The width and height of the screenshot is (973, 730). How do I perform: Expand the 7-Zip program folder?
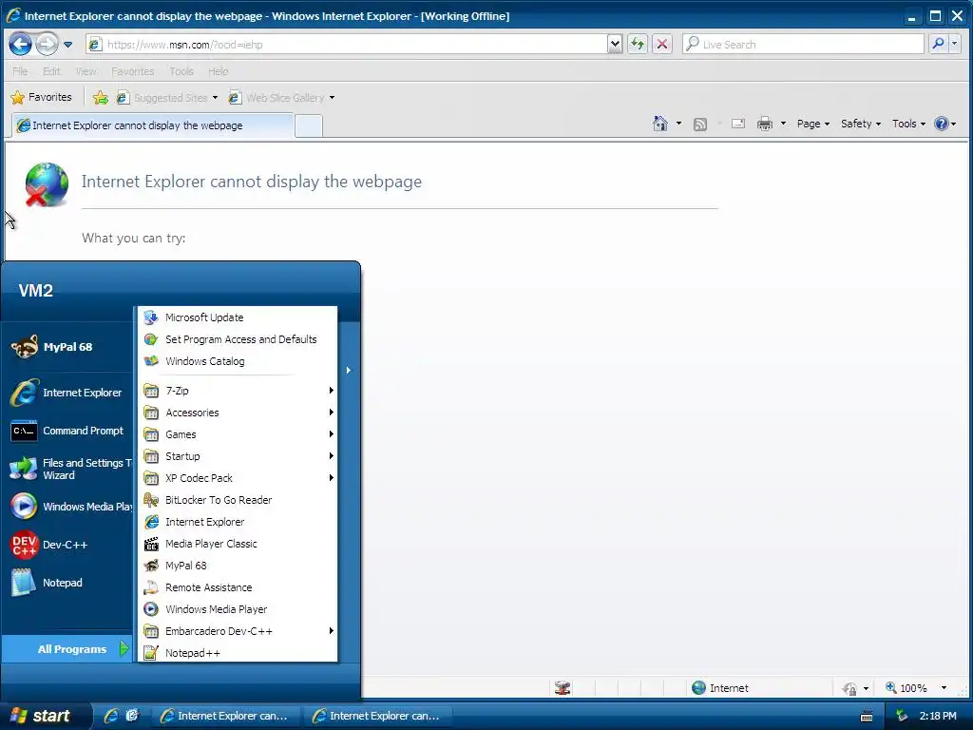[238, 391]
